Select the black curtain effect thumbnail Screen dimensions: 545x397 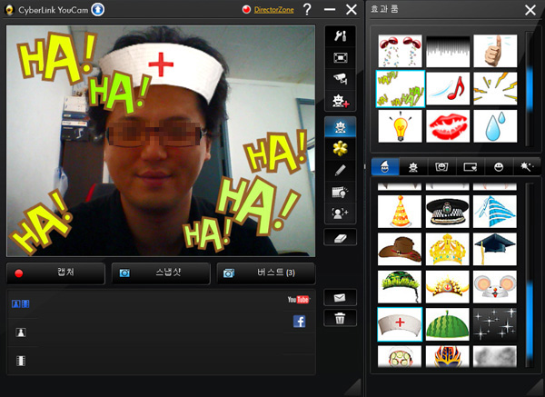click(x=448, y=51)
